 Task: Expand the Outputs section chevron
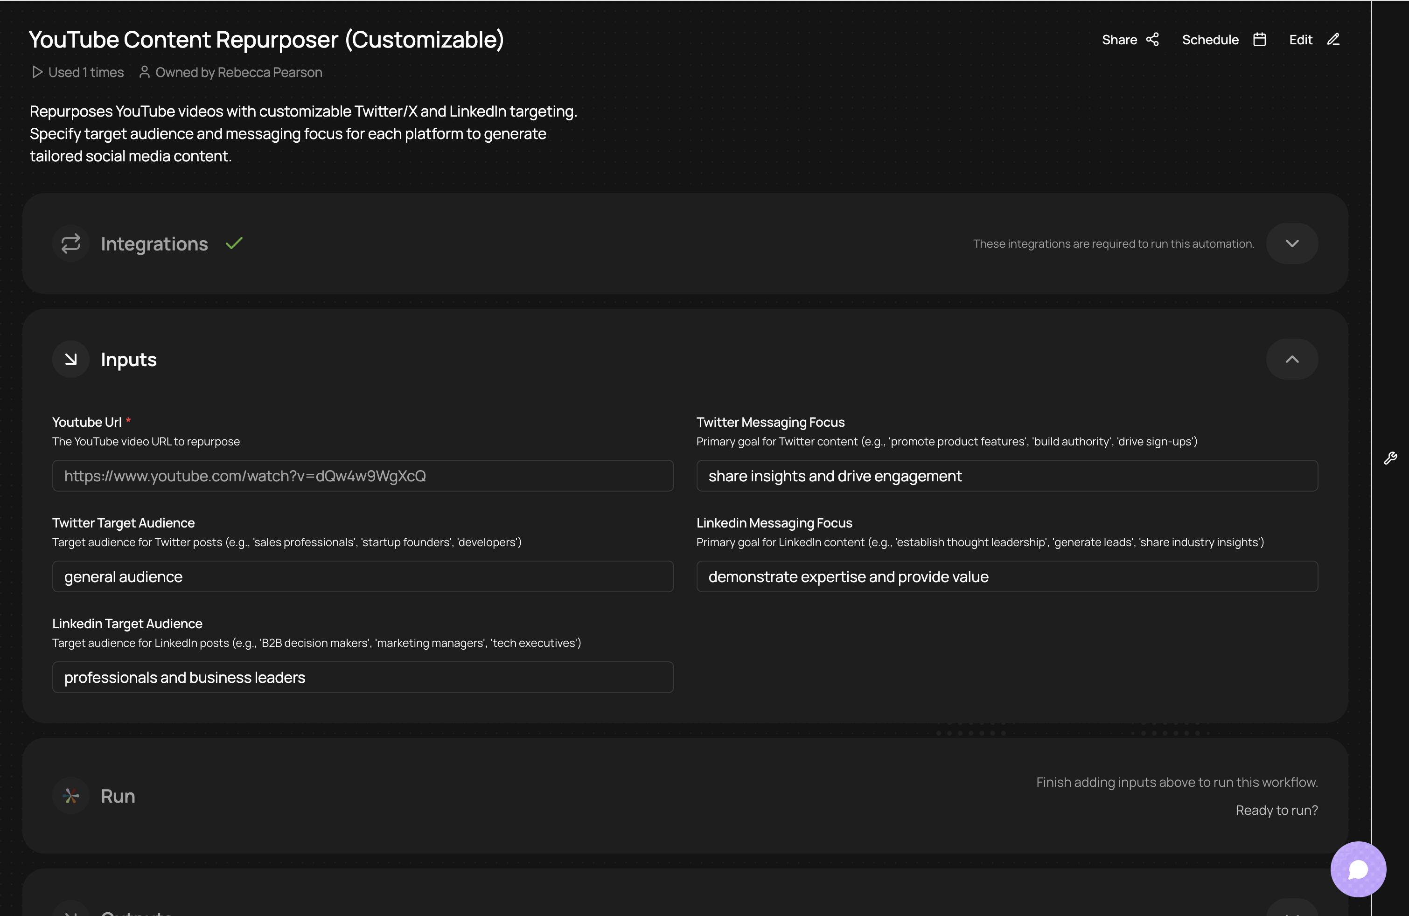pos(1292,909)
